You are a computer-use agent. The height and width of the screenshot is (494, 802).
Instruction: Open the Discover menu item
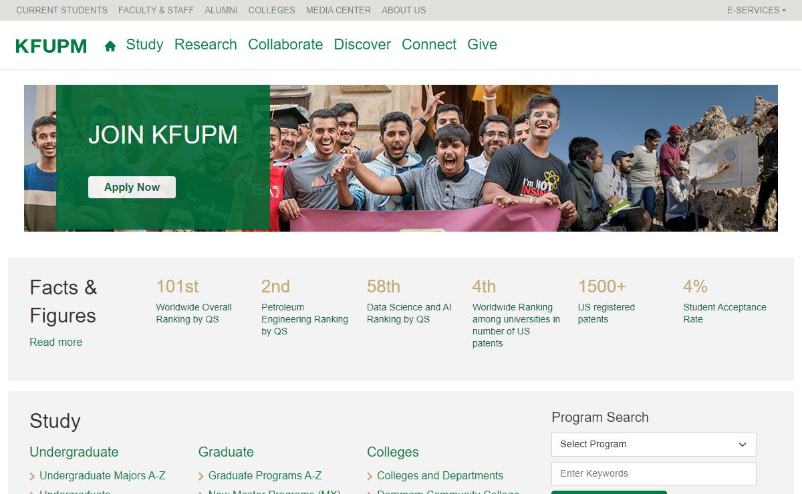[x=362, y=45]
